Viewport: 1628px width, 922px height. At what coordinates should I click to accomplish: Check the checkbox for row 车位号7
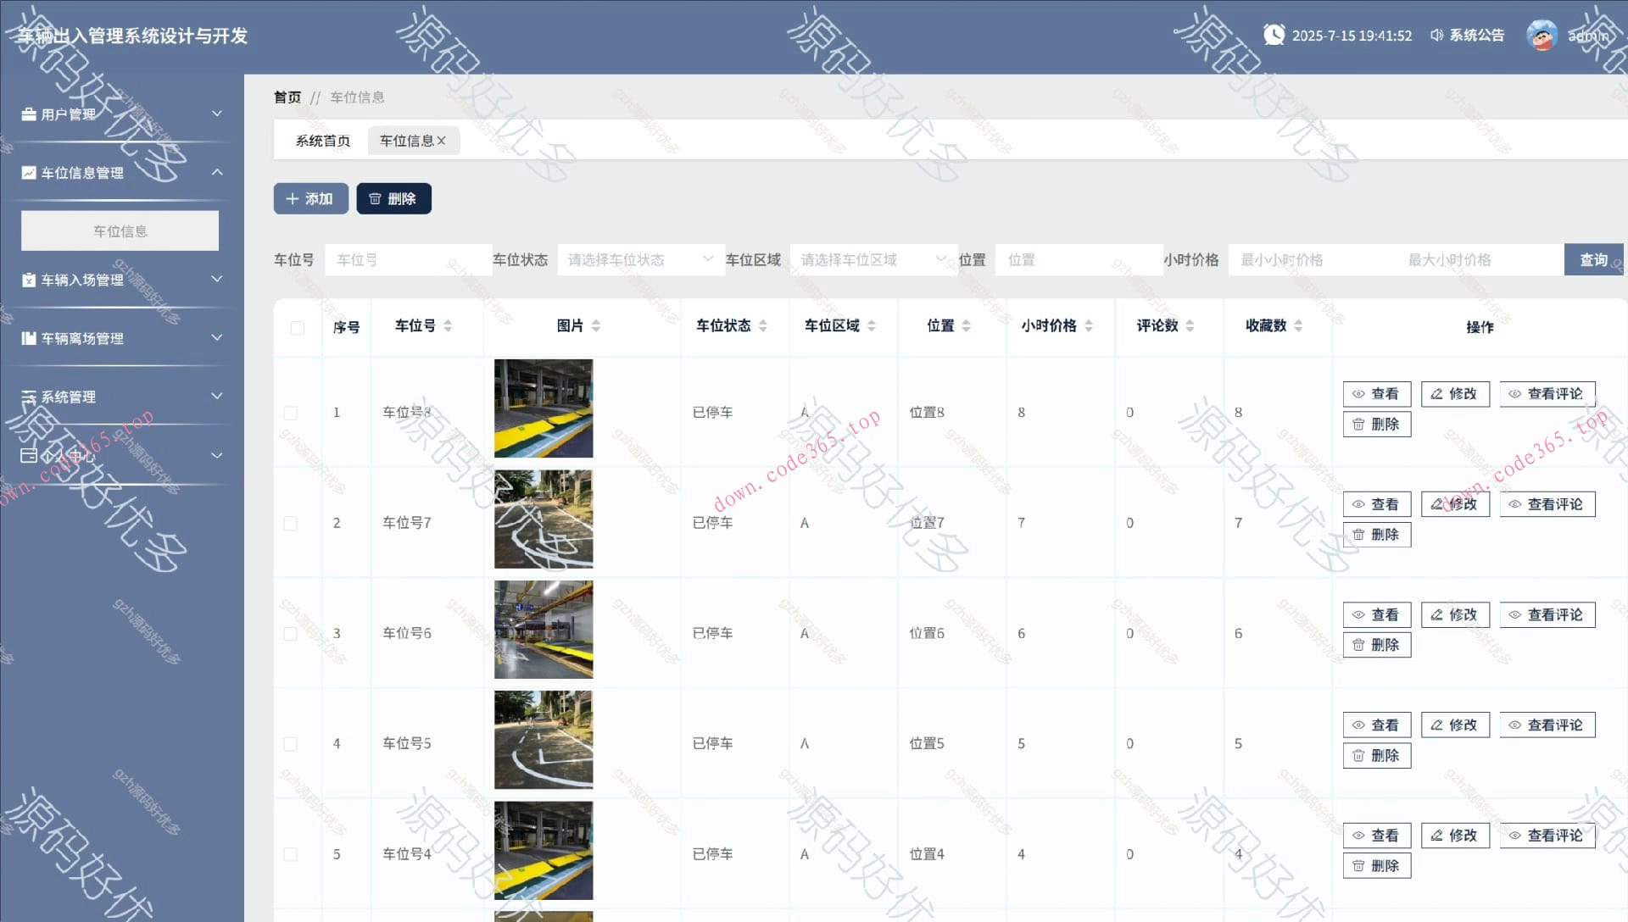[x=291, y=524]
